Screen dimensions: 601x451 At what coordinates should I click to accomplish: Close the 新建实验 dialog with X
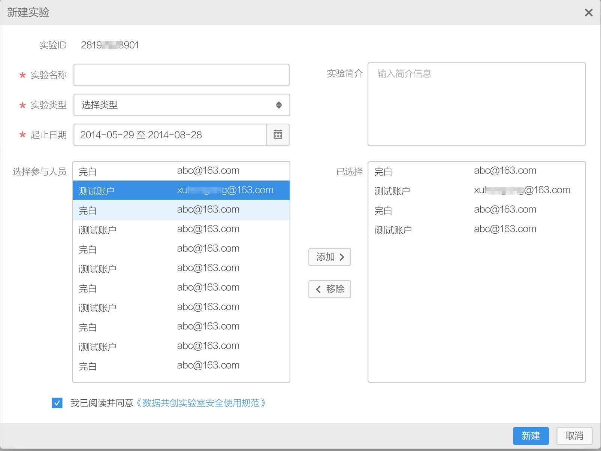point(589,13)
